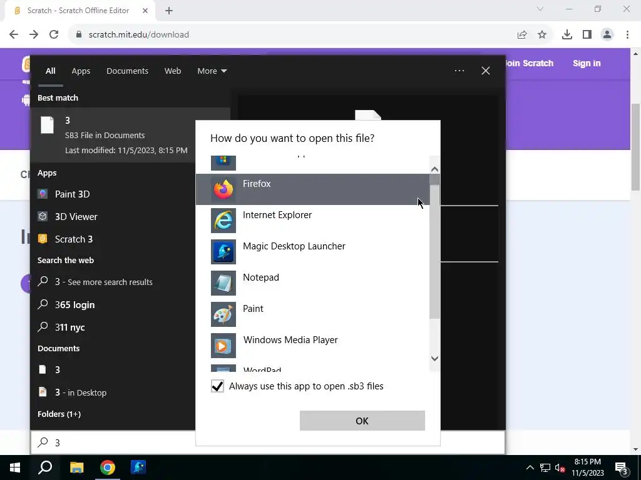Image resolution: width=641 pixels, height=480 pixels.
Task: Select the Scratch Offline Editor tab
Action: [x=79, y=11]
